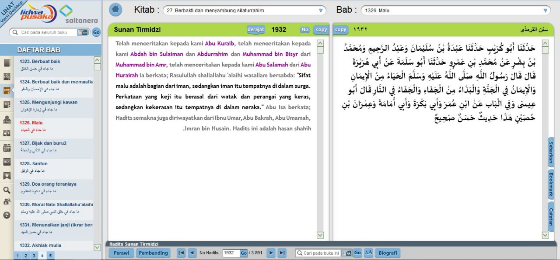Jump to the first hadith
Viewport: 560px width, 260px height.
181,253
